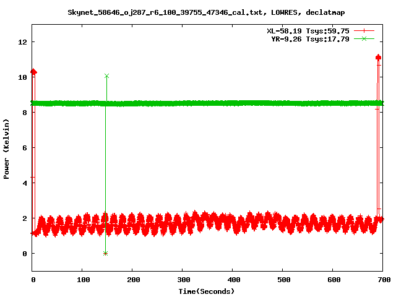Click the x-axis tick label 600
The height and width of the screenshot is (297, 396).
click(x=334, y=280)
